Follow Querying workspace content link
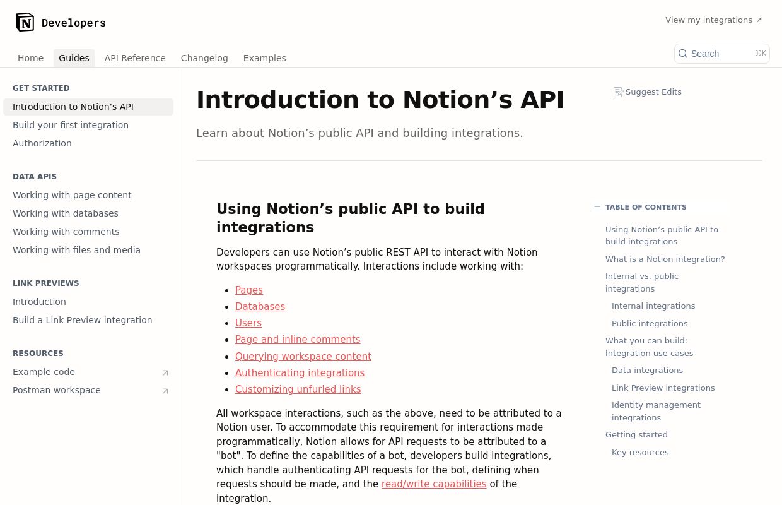782x505 pixels. pos(303,357)
